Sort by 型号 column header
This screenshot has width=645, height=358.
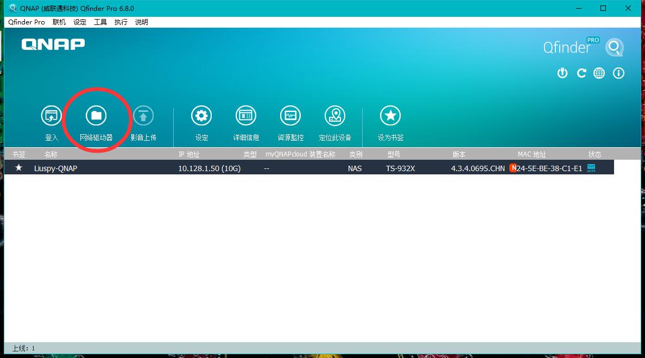pyautogui.click(x=394, y=154)
